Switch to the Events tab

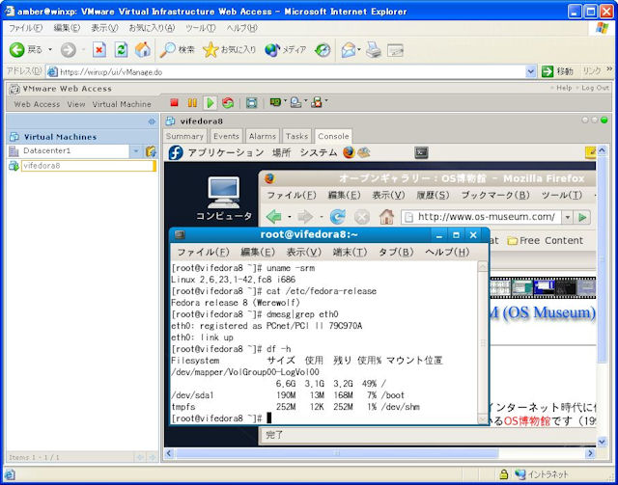[x=226, y=136]
